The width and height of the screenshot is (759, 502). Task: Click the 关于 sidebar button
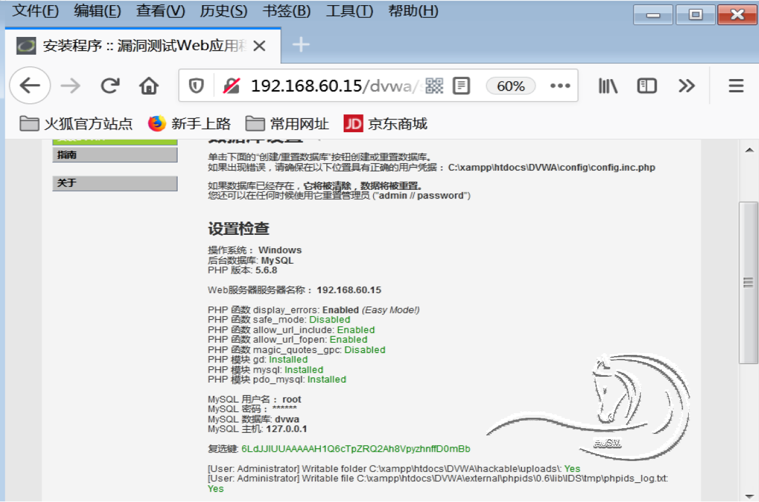(x=115, y=183)
